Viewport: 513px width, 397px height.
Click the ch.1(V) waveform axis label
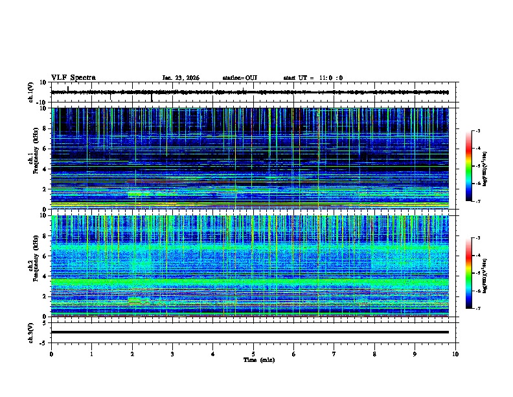point(31,92)
